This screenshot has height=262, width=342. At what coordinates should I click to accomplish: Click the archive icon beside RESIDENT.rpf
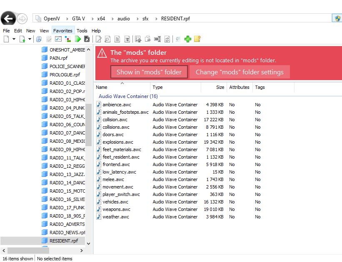point(45,240)
